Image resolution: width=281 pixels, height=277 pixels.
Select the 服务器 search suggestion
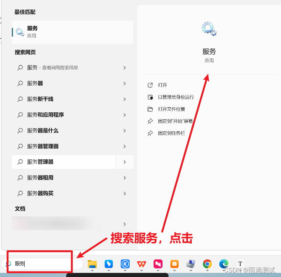point(64,83)
